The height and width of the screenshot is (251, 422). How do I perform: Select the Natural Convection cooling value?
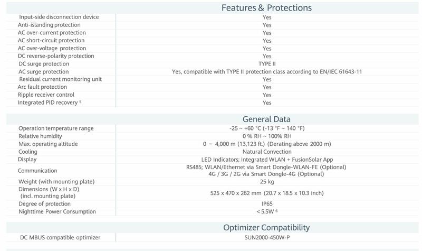pos(266,152)
